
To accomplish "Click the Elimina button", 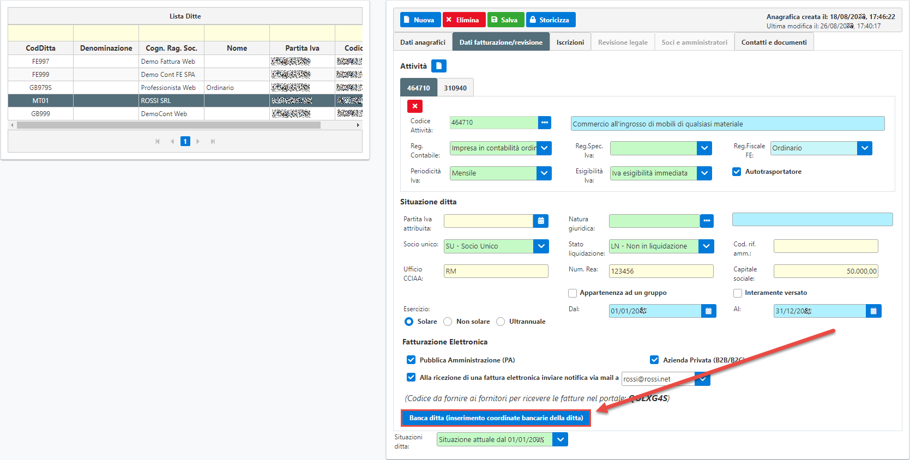I will tap(464, 20).
